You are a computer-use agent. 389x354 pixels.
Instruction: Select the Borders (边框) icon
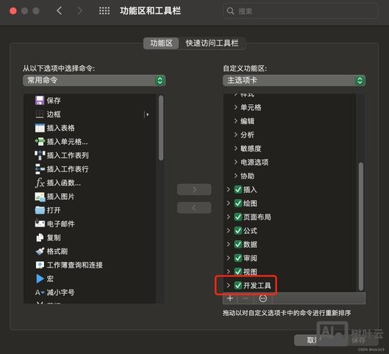[40, 114]
